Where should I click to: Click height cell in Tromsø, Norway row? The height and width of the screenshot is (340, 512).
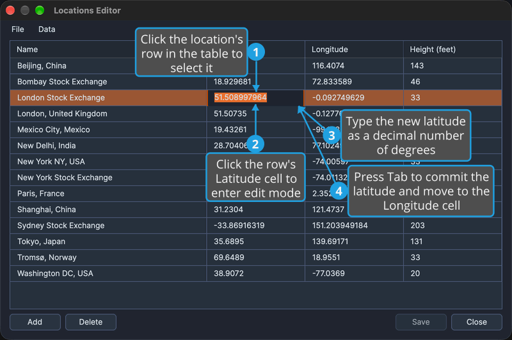[x=452, y=258]
